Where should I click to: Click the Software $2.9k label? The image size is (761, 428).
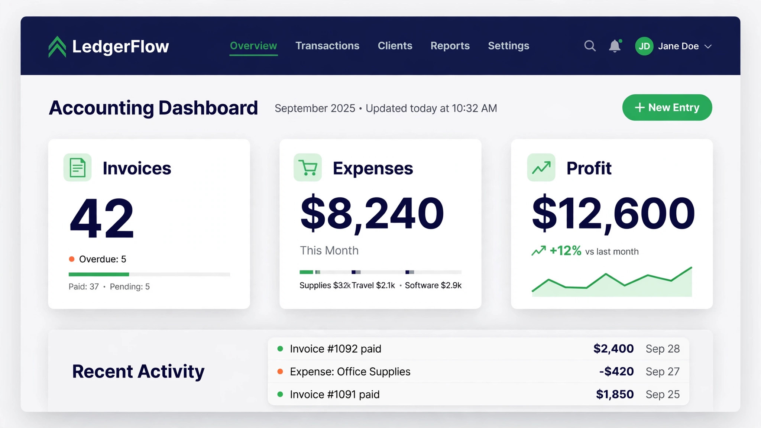click(433, 285)
